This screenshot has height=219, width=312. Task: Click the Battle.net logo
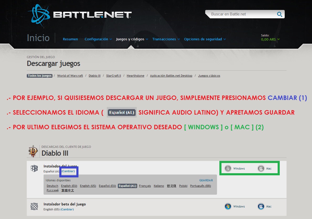(x=80, y=15)
